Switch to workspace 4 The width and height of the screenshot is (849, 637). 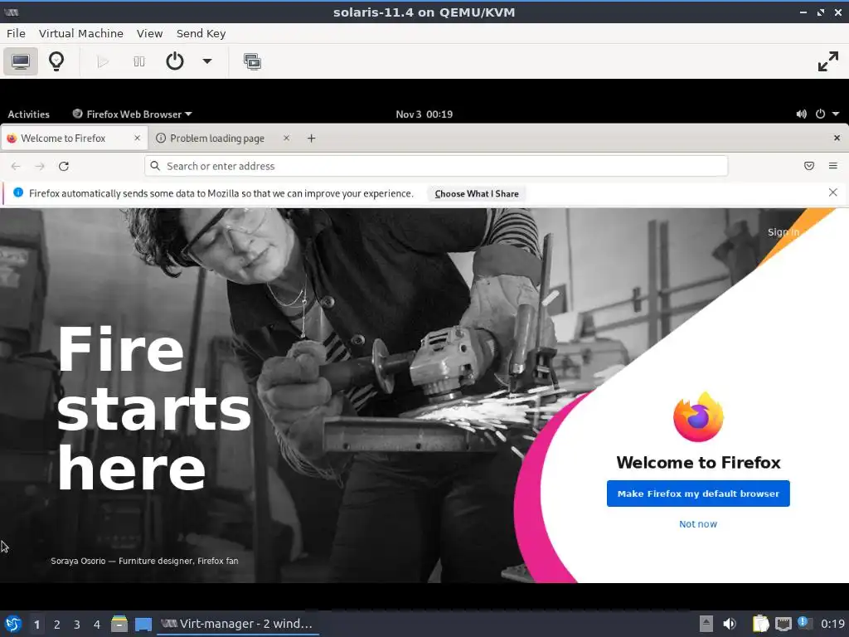[x=97, y=625]
